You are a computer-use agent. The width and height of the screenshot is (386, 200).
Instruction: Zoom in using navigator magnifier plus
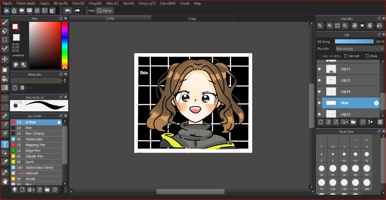point(329,25)
